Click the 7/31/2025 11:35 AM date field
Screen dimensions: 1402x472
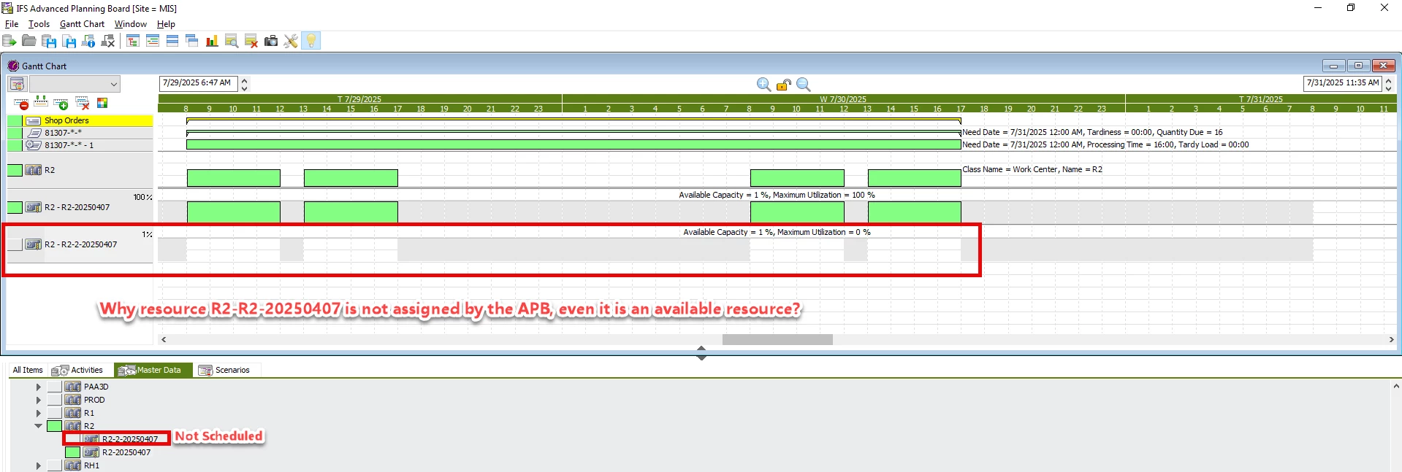pos(1343,83)
